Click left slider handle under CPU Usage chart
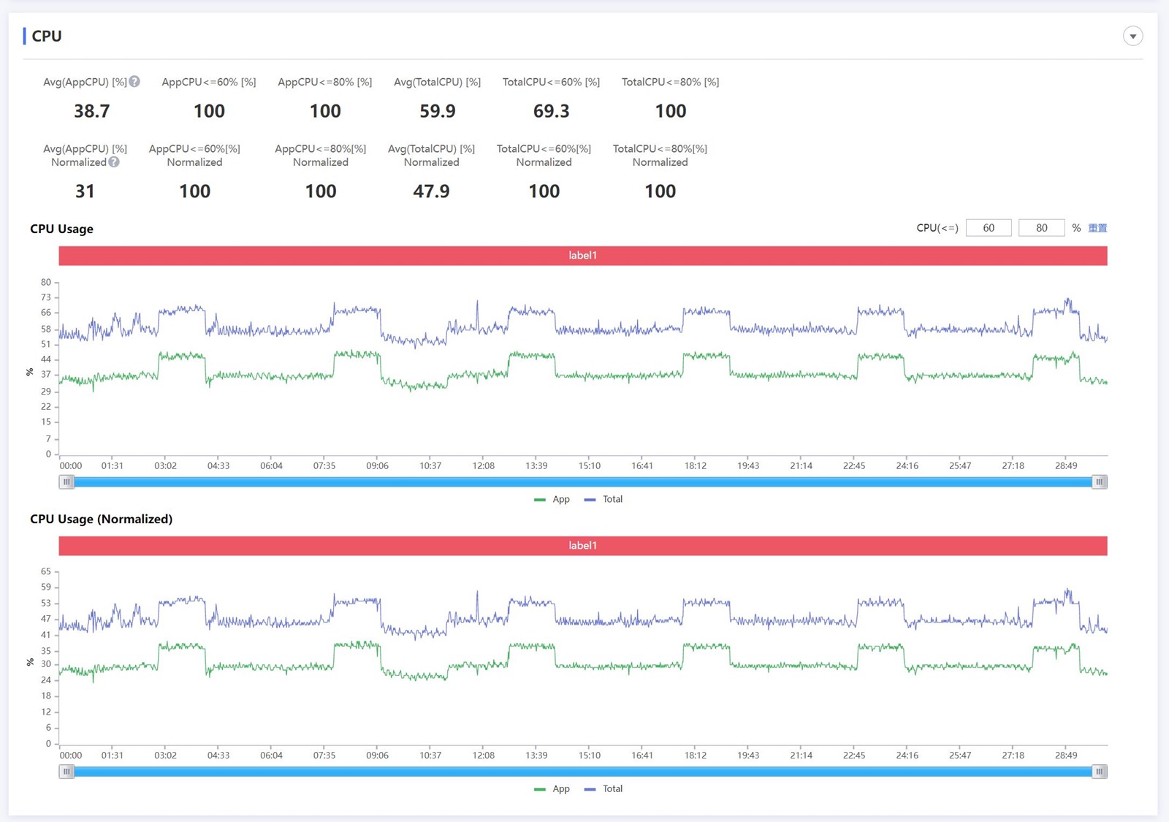The image size is (1169, 822). click(66, 482)
